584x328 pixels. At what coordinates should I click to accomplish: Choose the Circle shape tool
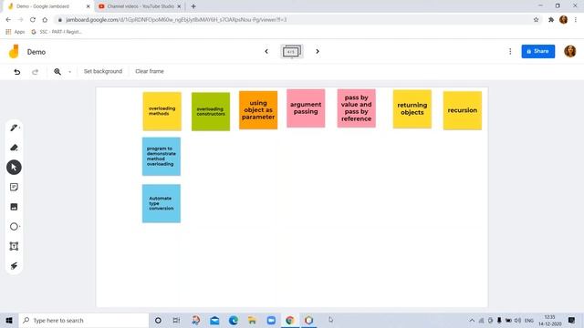click(x=14, y=227)
